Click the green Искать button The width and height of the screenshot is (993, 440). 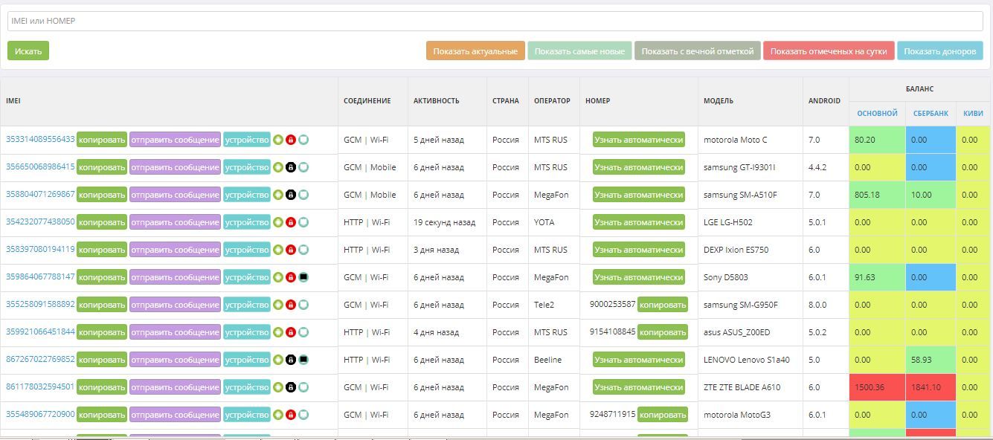pos(28,51)
